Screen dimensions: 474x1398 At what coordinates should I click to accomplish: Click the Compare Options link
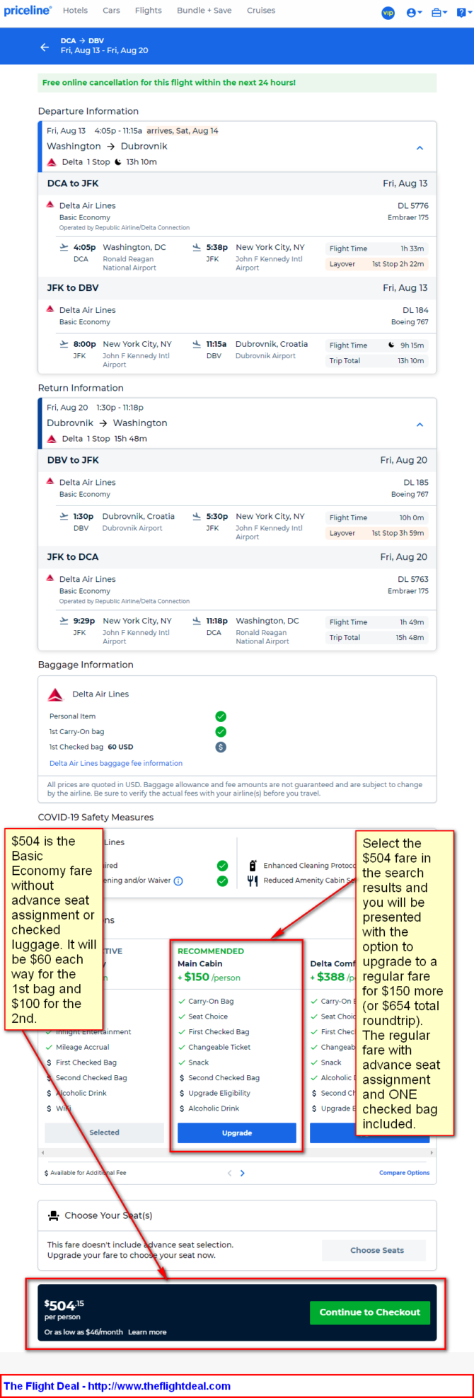[x=404, y=1173]
